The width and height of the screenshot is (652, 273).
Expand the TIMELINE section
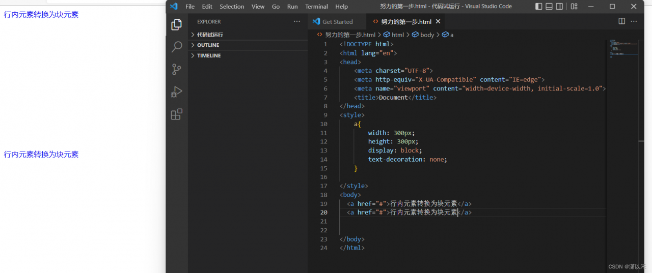coord(209,55)
